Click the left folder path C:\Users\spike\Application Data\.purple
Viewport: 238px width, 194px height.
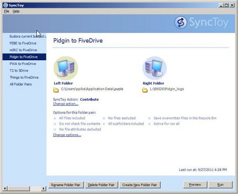[92, 89]
